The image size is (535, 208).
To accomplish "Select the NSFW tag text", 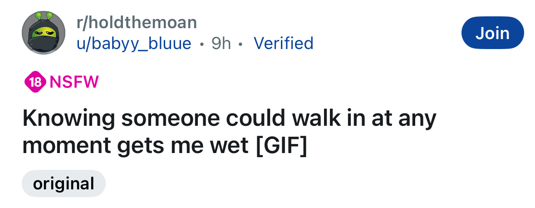I will 74,82.
